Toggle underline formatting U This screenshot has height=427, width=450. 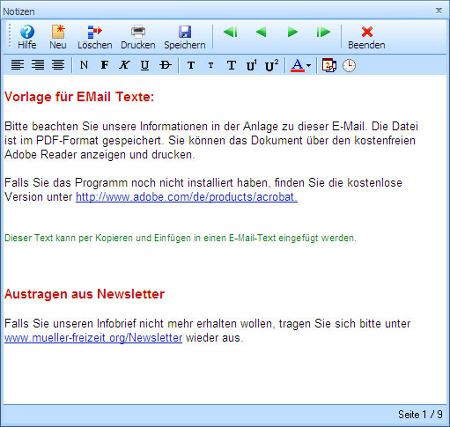[x=144, y=65]
